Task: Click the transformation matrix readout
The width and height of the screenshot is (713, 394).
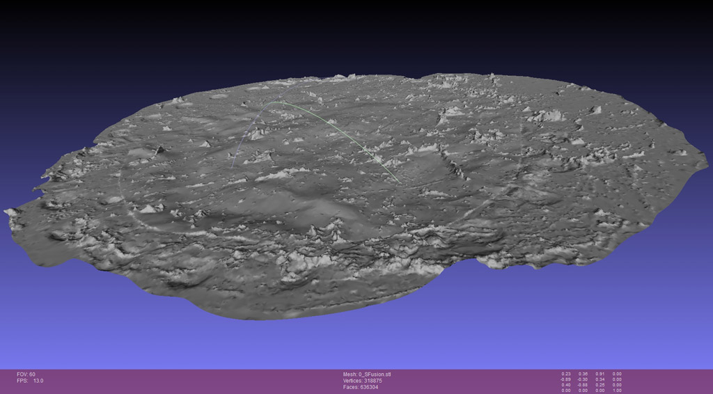Action: (x=591, y=382)
